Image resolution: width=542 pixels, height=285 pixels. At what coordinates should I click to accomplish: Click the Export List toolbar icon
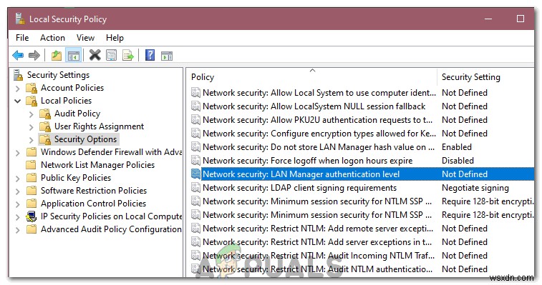click(x=128, y=55)
